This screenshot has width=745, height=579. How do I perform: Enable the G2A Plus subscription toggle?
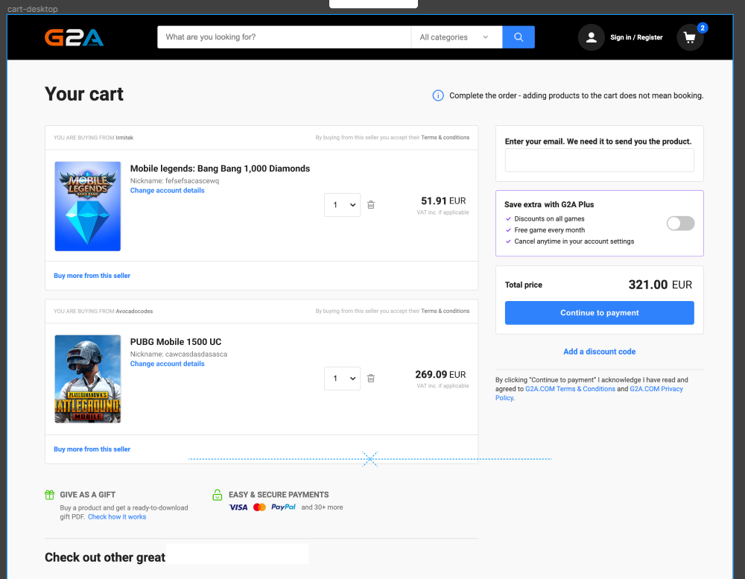(680, 223)
